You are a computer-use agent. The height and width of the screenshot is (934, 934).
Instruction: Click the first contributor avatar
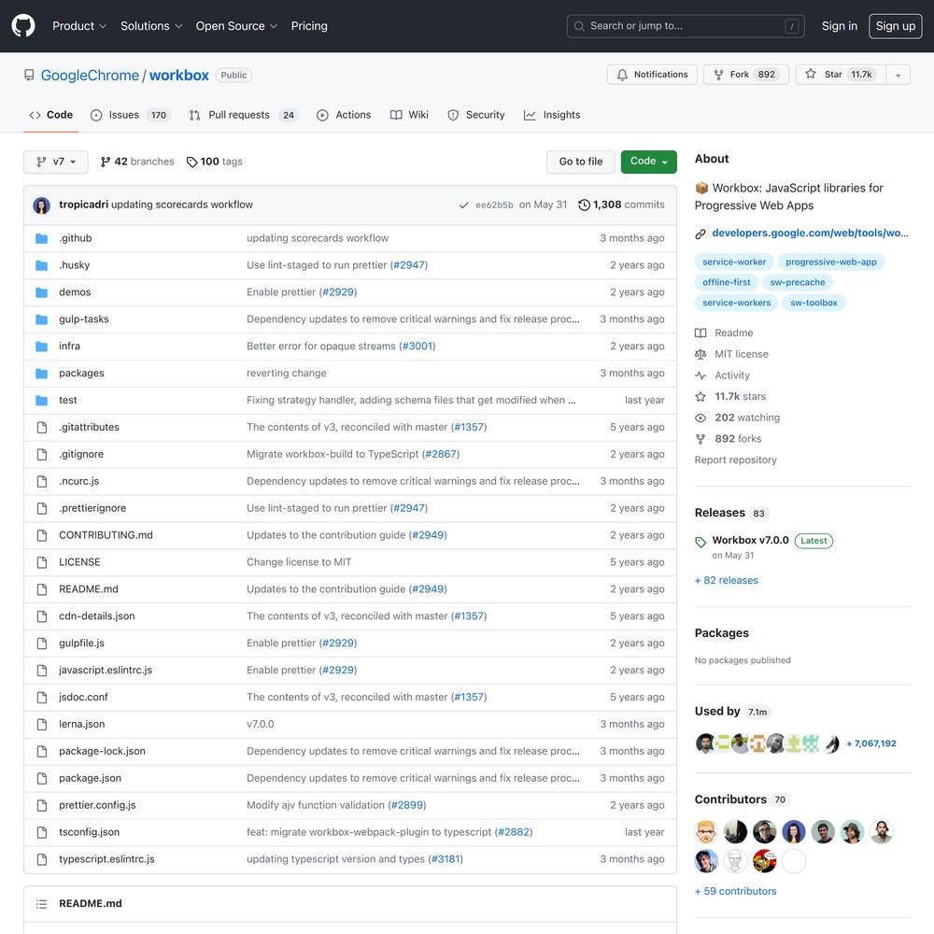pyautogui.click(x=706, y=831)
